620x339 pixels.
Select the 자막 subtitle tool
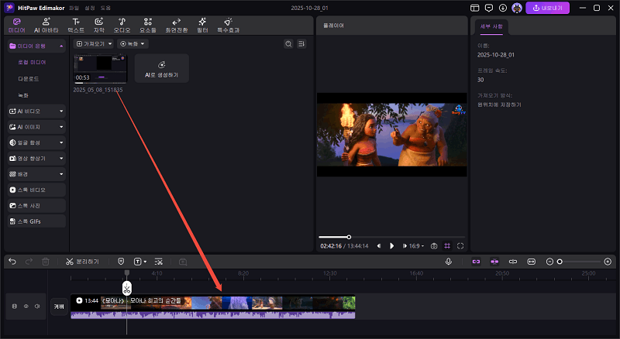point(98,24)
